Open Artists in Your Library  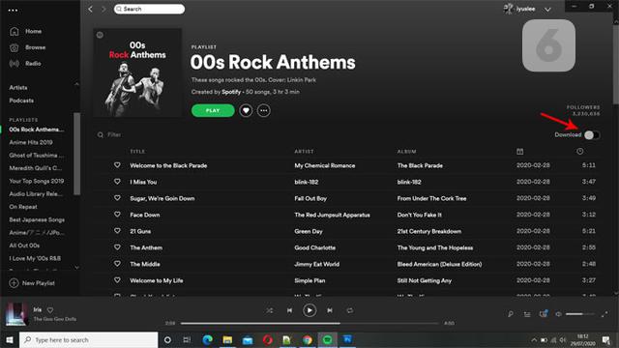pyautogui.click(x=18, y=88)
